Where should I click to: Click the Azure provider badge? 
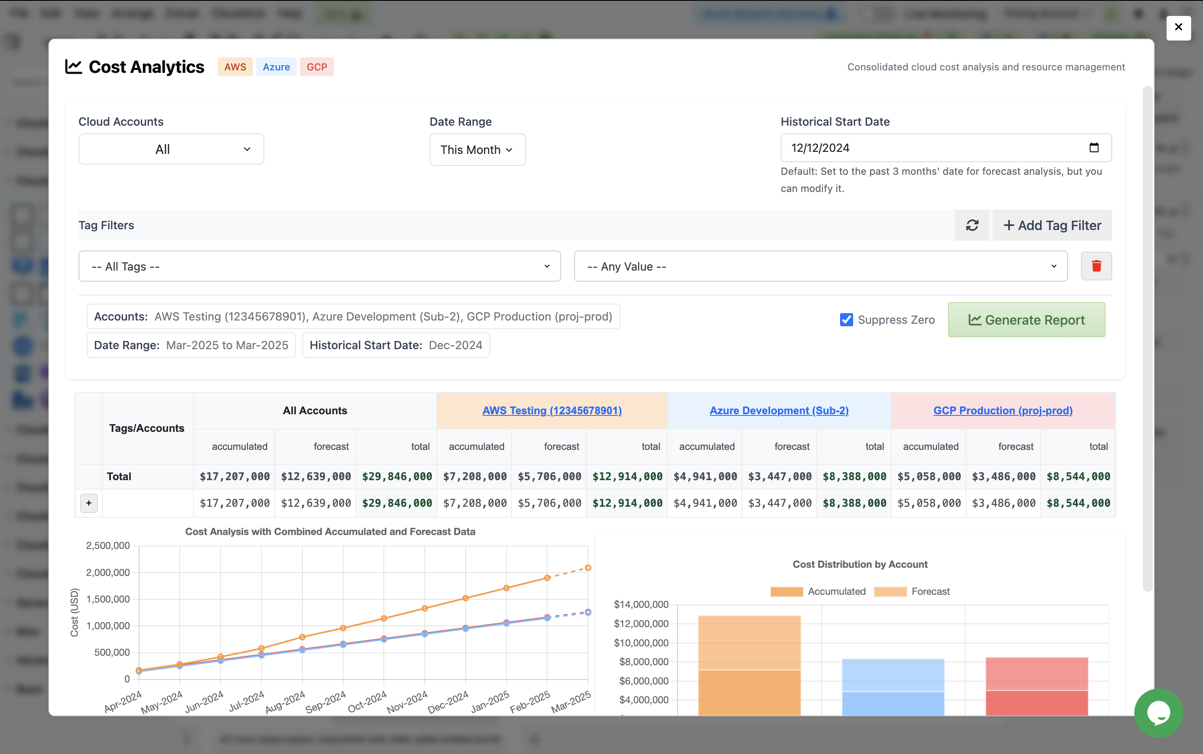point(276,67)
